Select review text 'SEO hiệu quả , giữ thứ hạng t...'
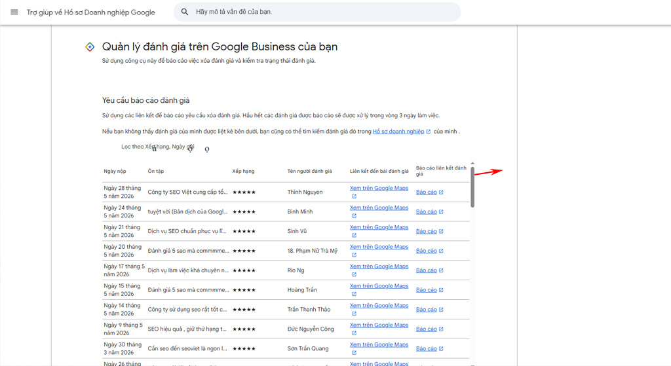The image size is (671, 366). 187,329
